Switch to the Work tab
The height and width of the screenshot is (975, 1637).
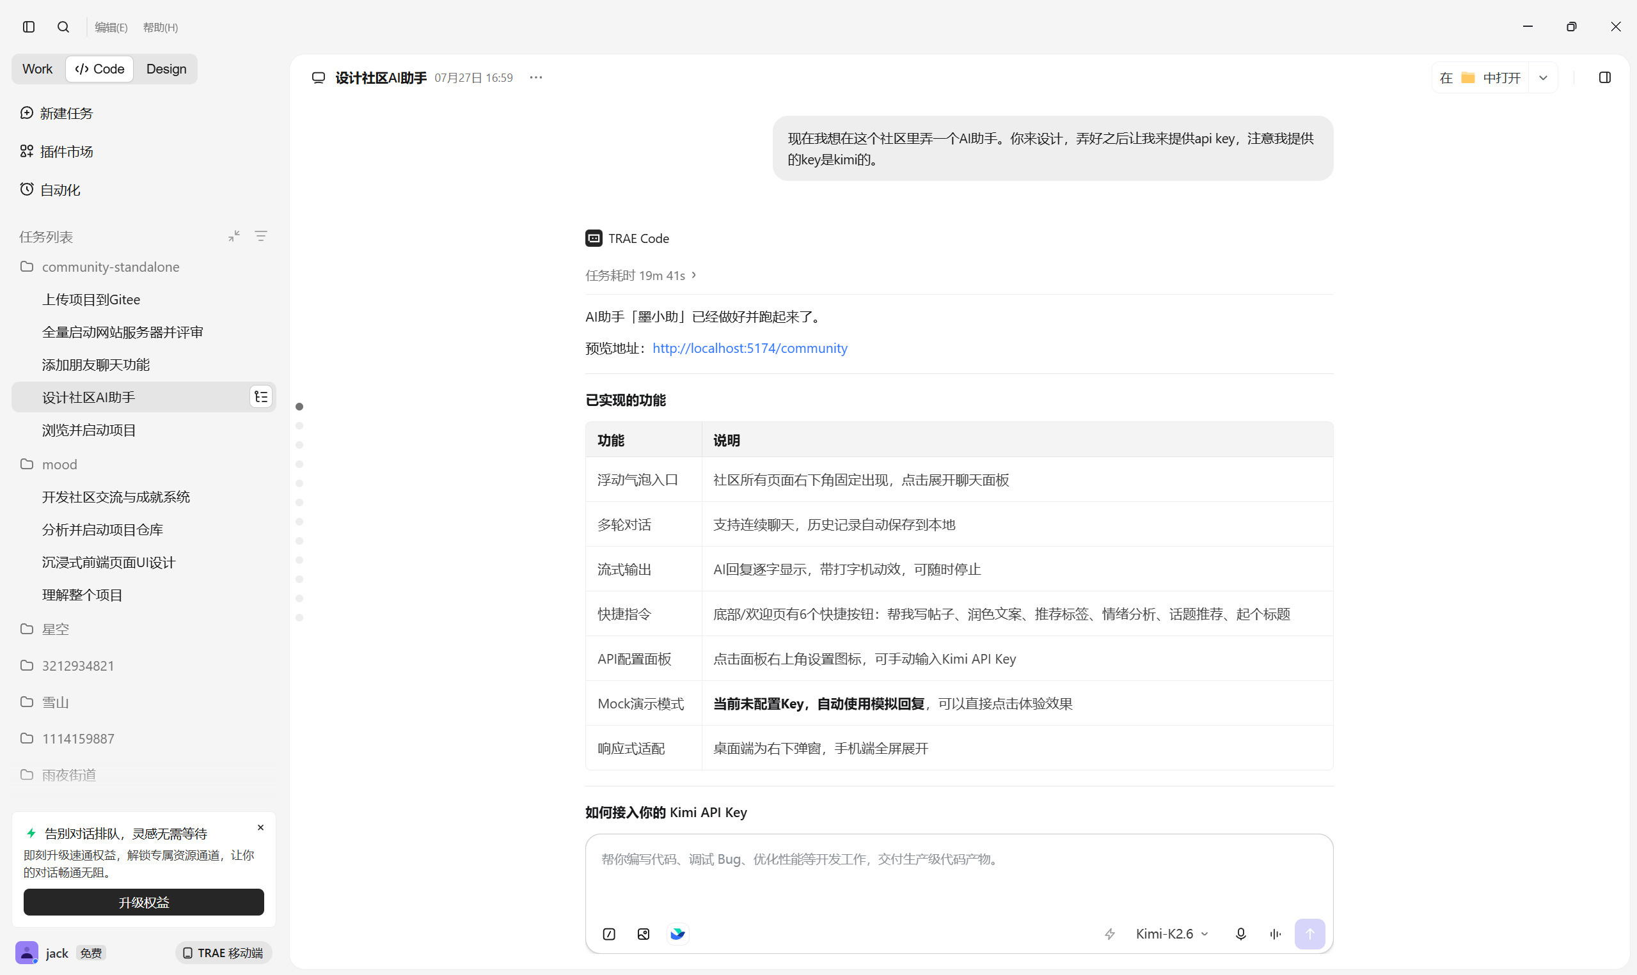[38, 69]
